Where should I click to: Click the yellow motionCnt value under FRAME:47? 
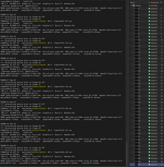click(39, 86)
